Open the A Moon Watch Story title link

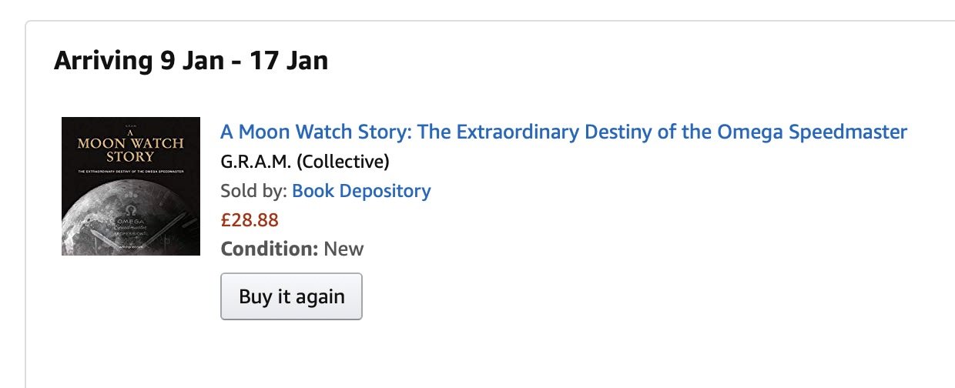(x=564, y=132)
